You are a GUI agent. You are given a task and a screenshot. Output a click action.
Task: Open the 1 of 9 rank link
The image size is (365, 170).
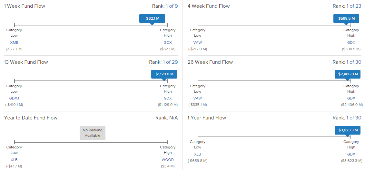[172, 6]
